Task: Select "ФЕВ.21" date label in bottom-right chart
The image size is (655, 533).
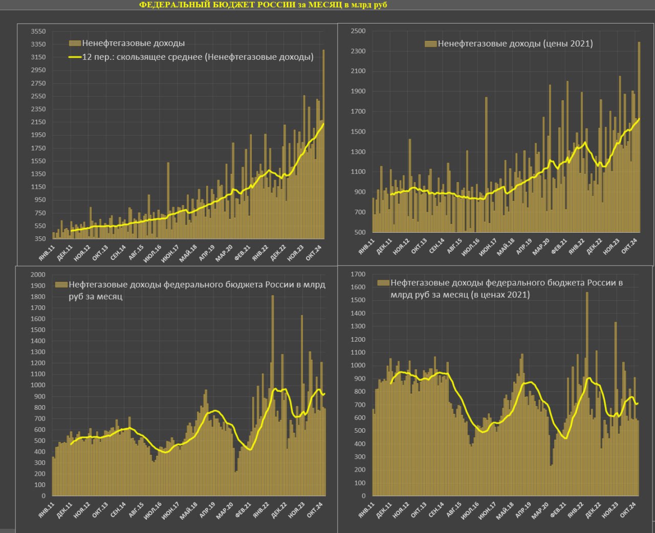Action: 558,510
